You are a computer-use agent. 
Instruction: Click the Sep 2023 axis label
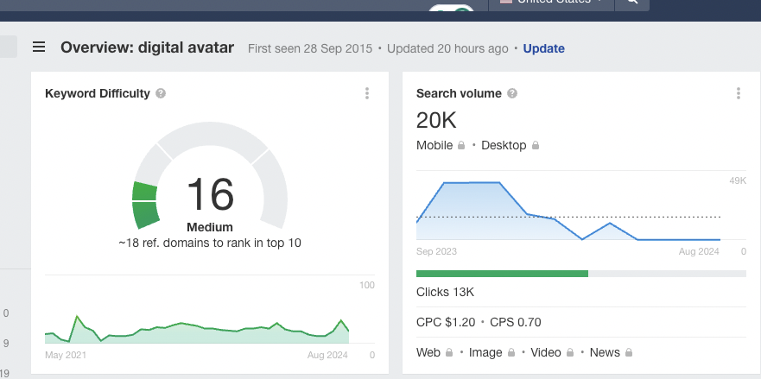pyautogui.click(x=436, y=251)
